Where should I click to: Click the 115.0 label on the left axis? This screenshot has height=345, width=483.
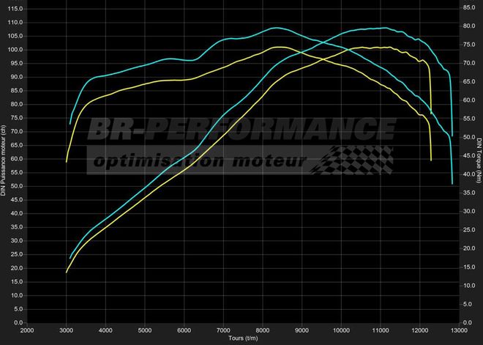tap(15, 9)
